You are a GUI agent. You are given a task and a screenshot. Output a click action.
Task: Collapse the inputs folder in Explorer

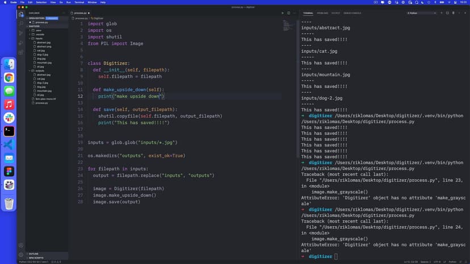click(x=39, y=39)
